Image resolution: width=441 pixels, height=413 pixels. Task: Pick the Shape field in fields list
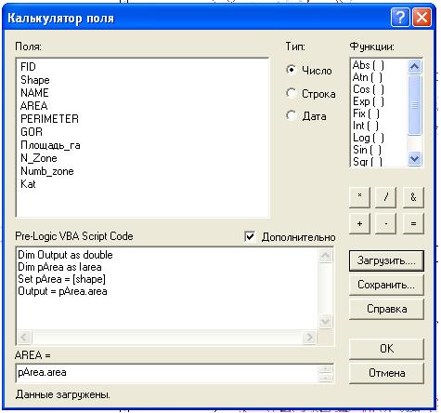pos(35,80)
